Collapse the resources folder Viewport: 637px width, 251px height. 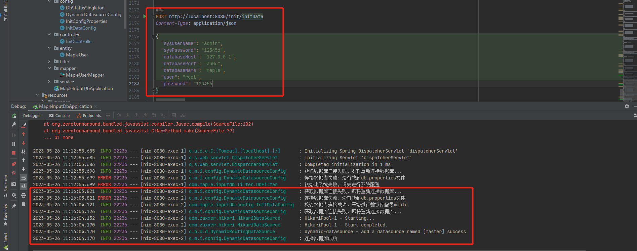tap(37, 95)
